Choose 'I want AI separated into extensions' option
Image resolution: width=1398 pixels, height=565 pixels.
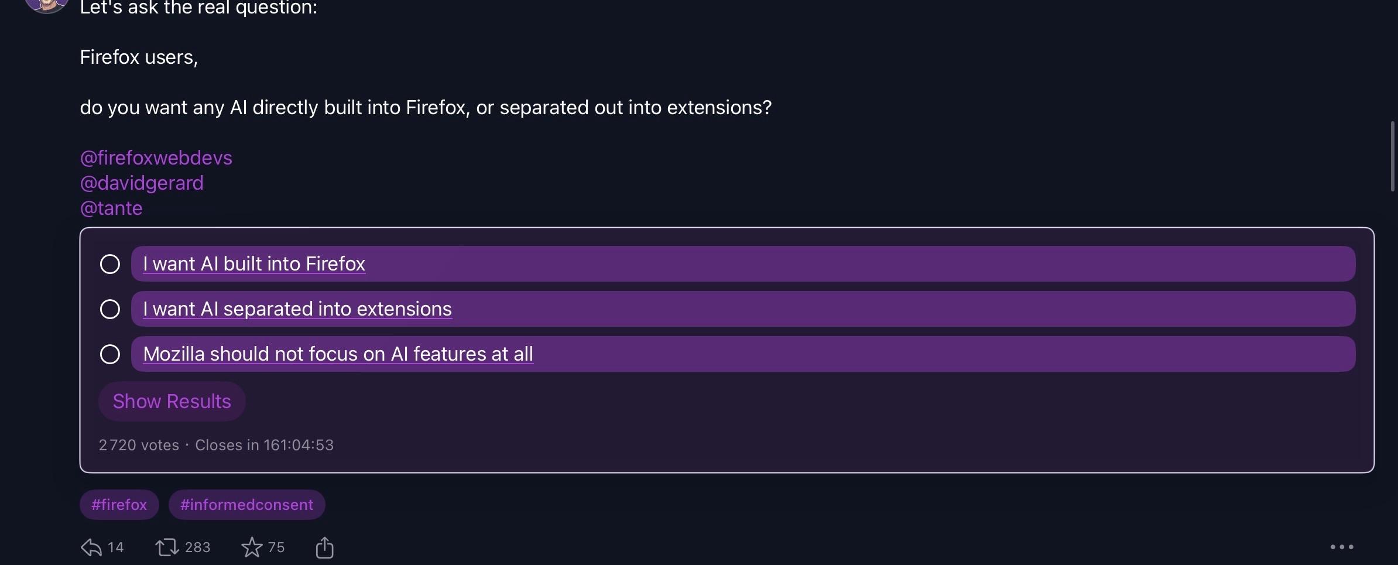pos(297,309)
